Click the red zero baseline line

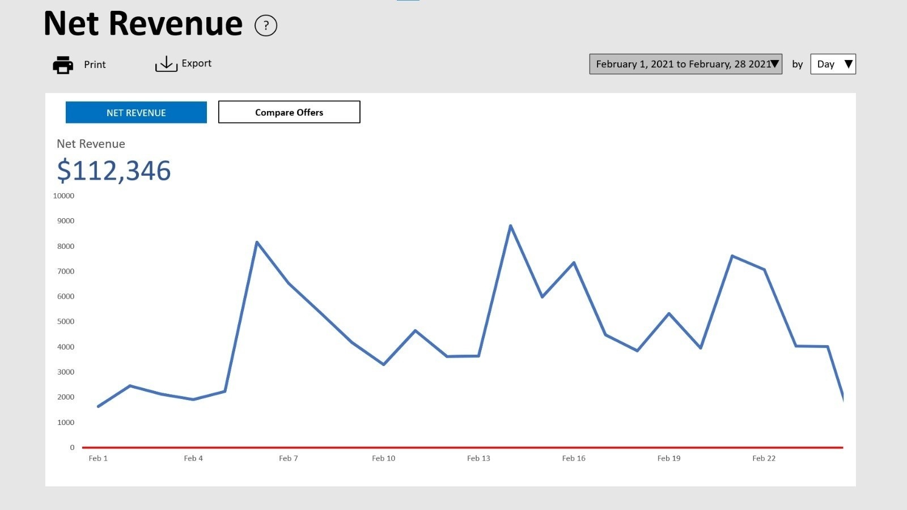click(463, 448)
